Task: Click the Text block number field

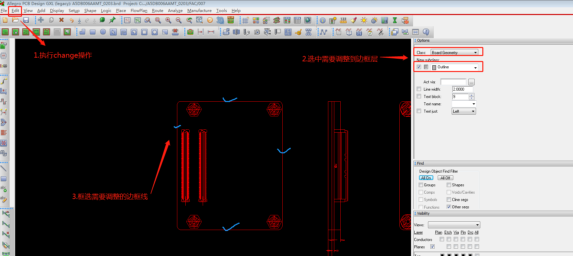Action: pyautogui.click(x=460, y=97)
